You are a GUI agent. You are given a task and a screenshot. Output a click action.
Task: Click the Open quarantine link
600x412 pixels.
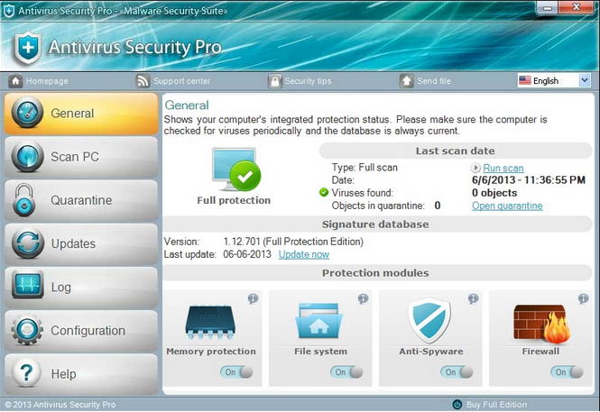pos(507,206)
